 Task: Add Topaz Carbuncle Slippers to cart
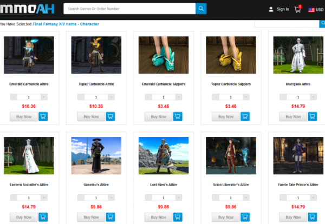click(x=245, y=116)
